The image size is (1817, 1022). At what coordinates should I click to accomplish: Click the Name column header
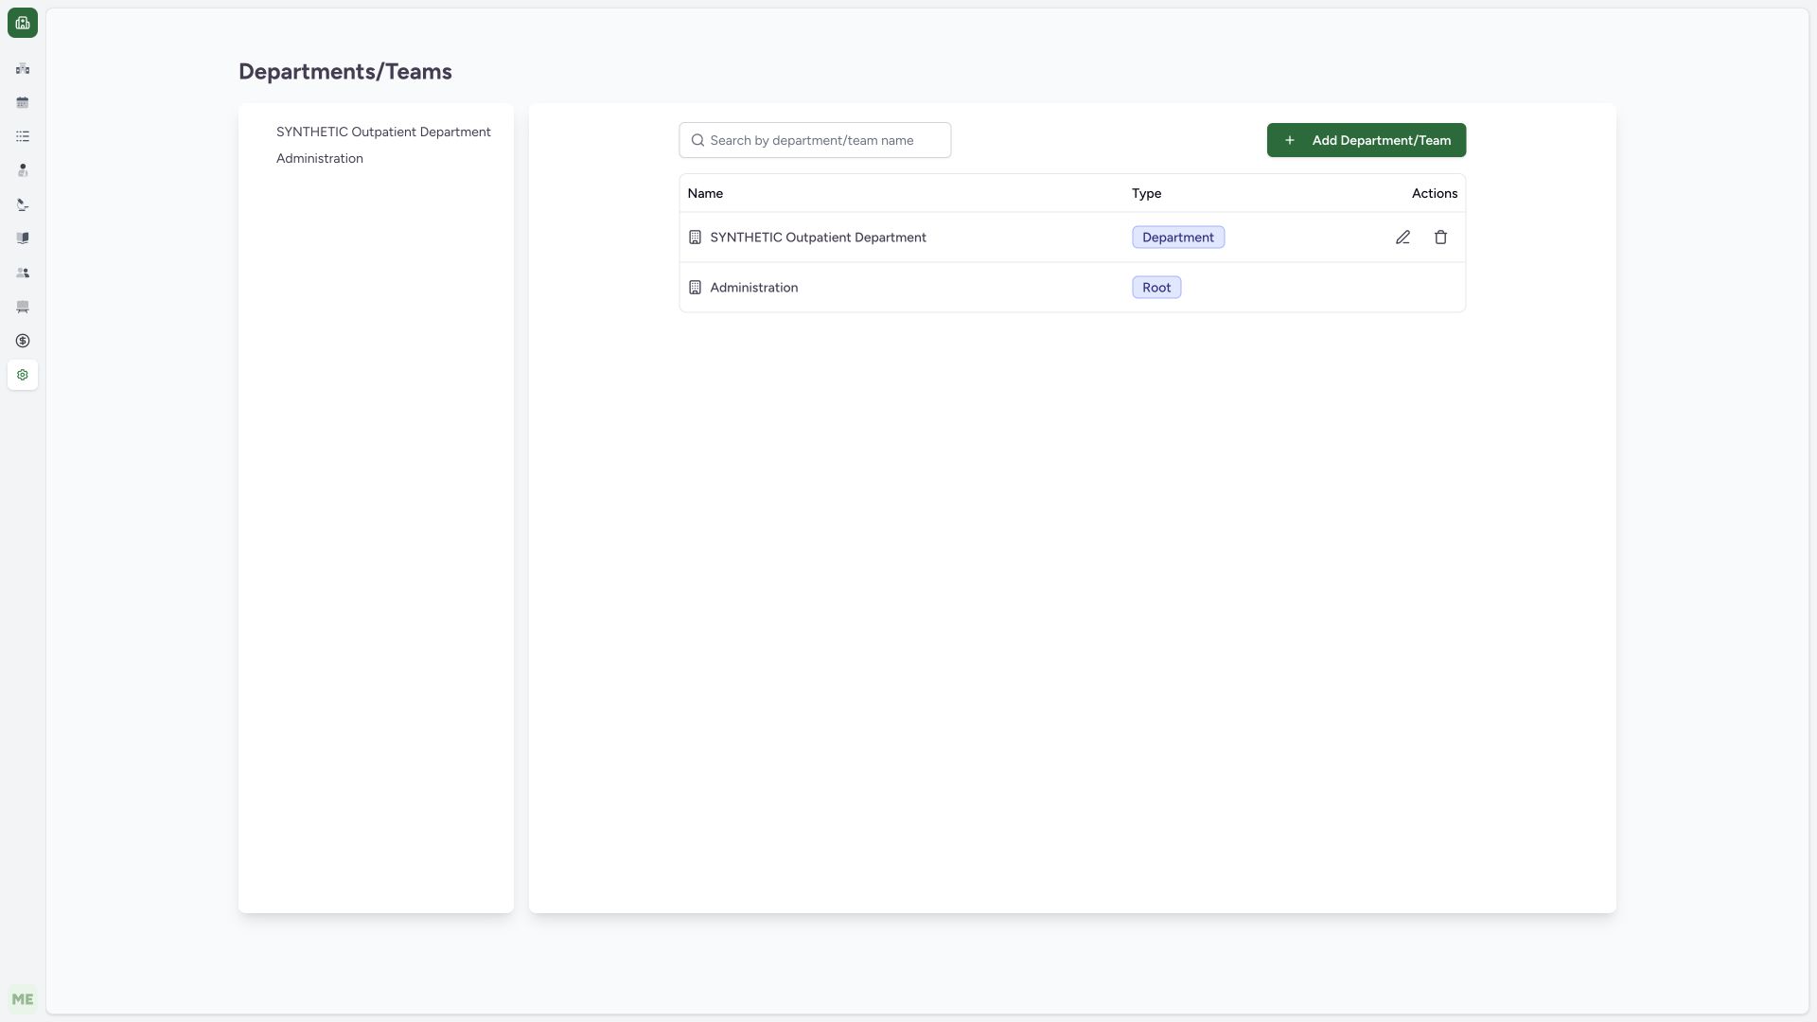705,193
